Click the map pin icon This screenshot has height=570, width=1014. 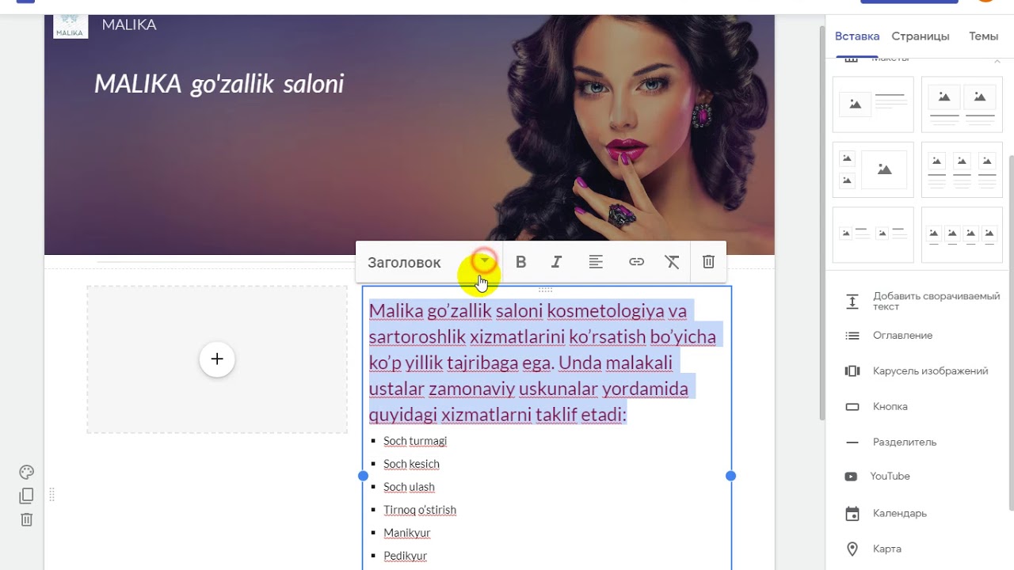pyautogui.click(x=852, y=549)
